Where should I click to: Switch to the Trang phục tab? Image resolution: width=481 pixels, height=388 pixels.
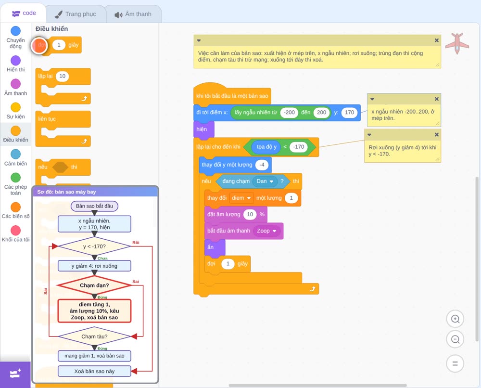pyautogui.click(x=76, y=14)
